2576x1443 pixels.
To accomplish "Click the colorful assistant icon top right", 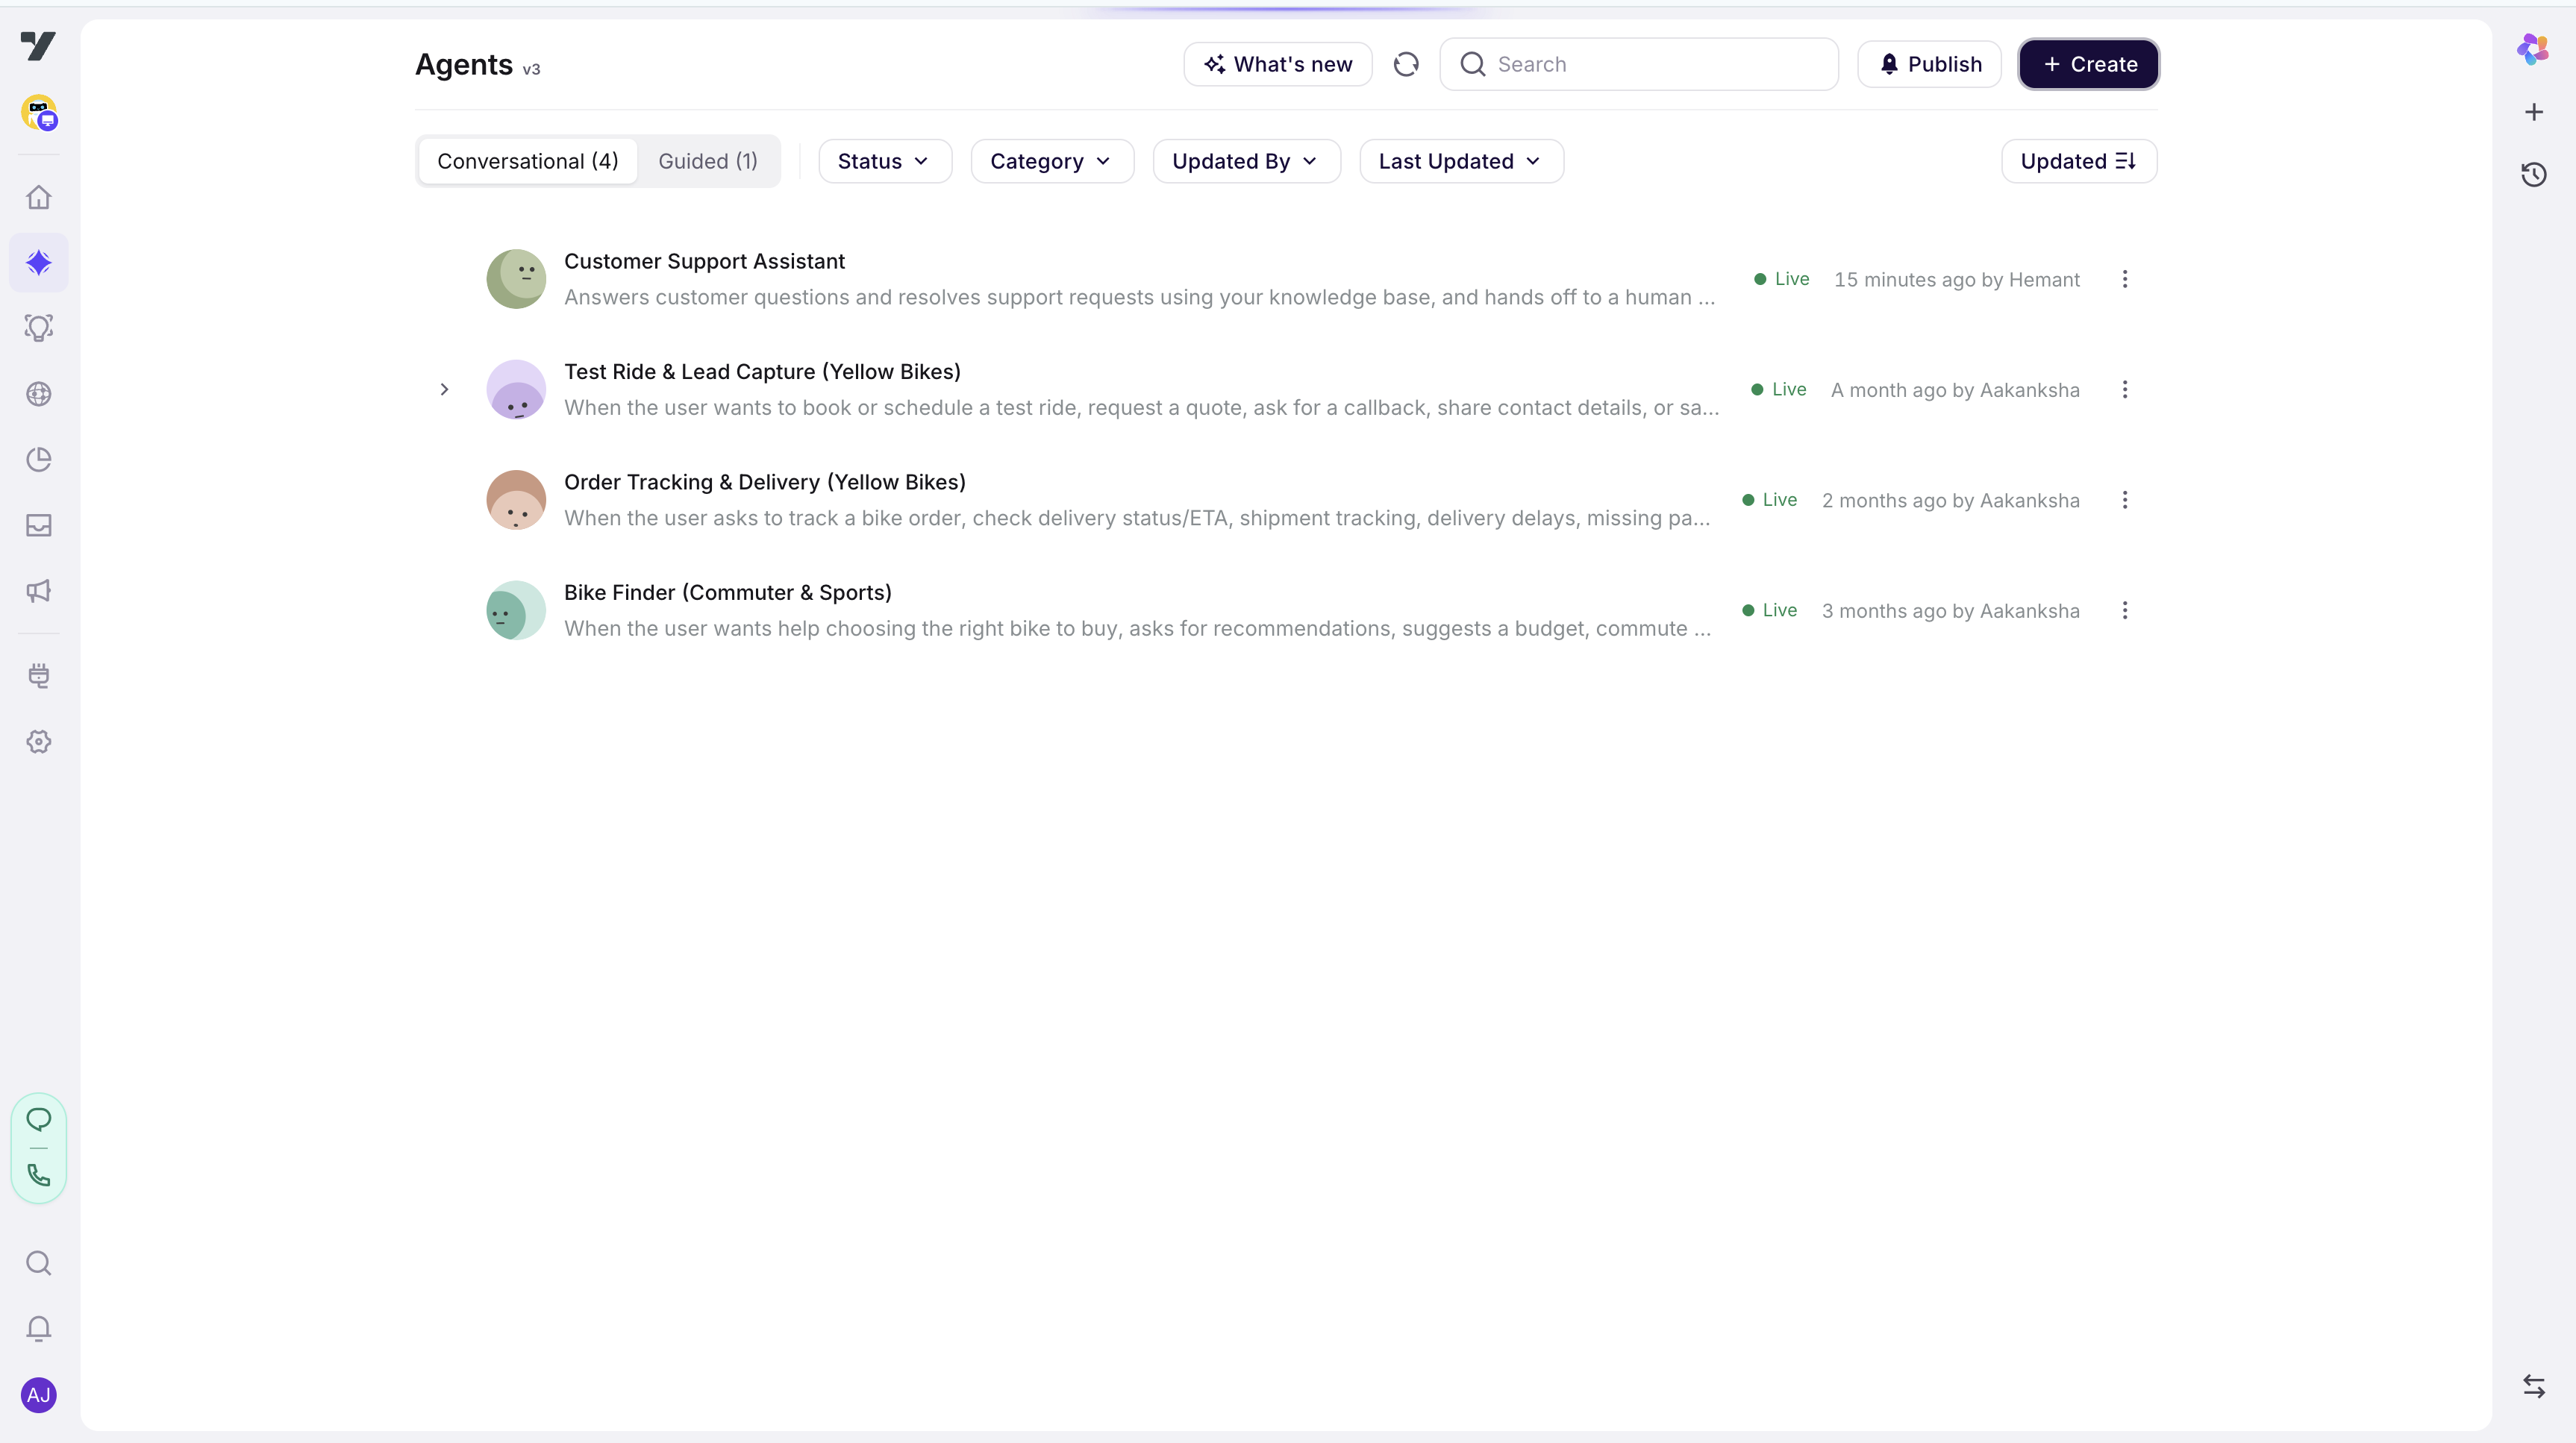I will click(2533, 48).
